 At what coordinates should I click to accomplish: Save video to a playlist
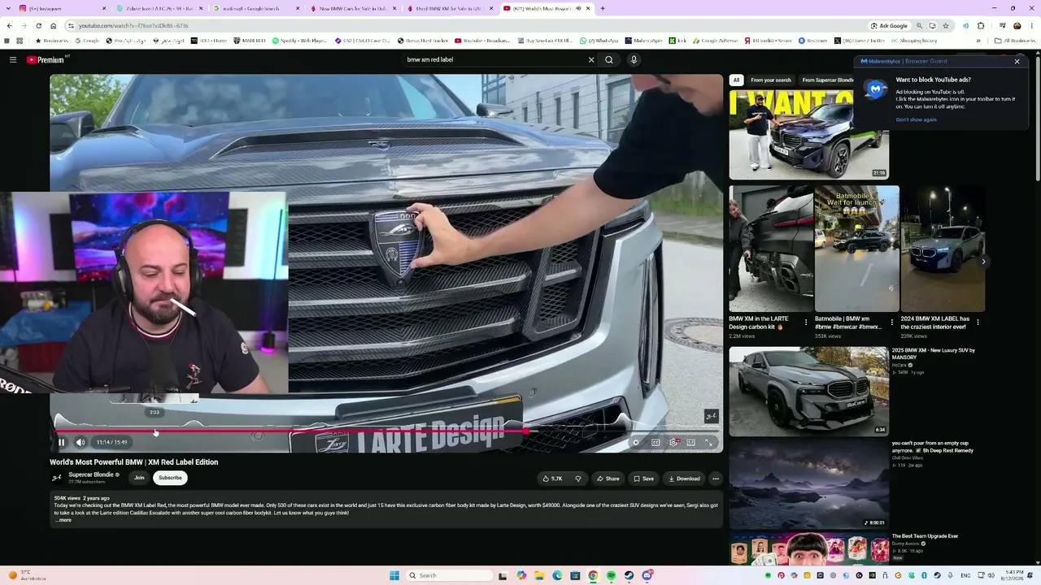(643, 479)
